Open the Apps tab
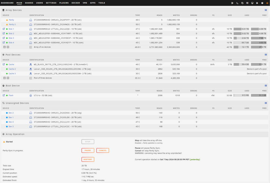Image resolution: width=270 pixels, height=183 pixels. coord(93,3)
